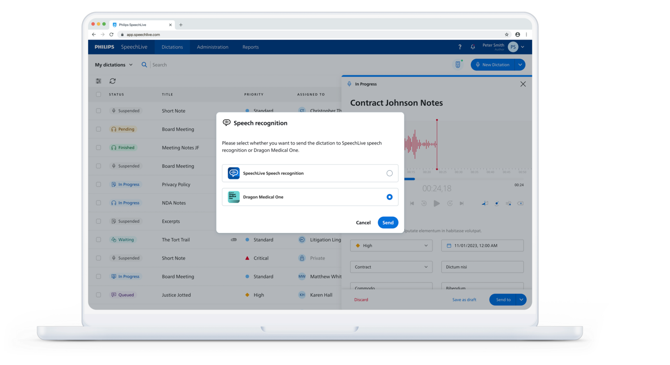Expand the My dictations dropdown
Image resolution: width=670 pixels, height=365 pixels.
point(113,65)
